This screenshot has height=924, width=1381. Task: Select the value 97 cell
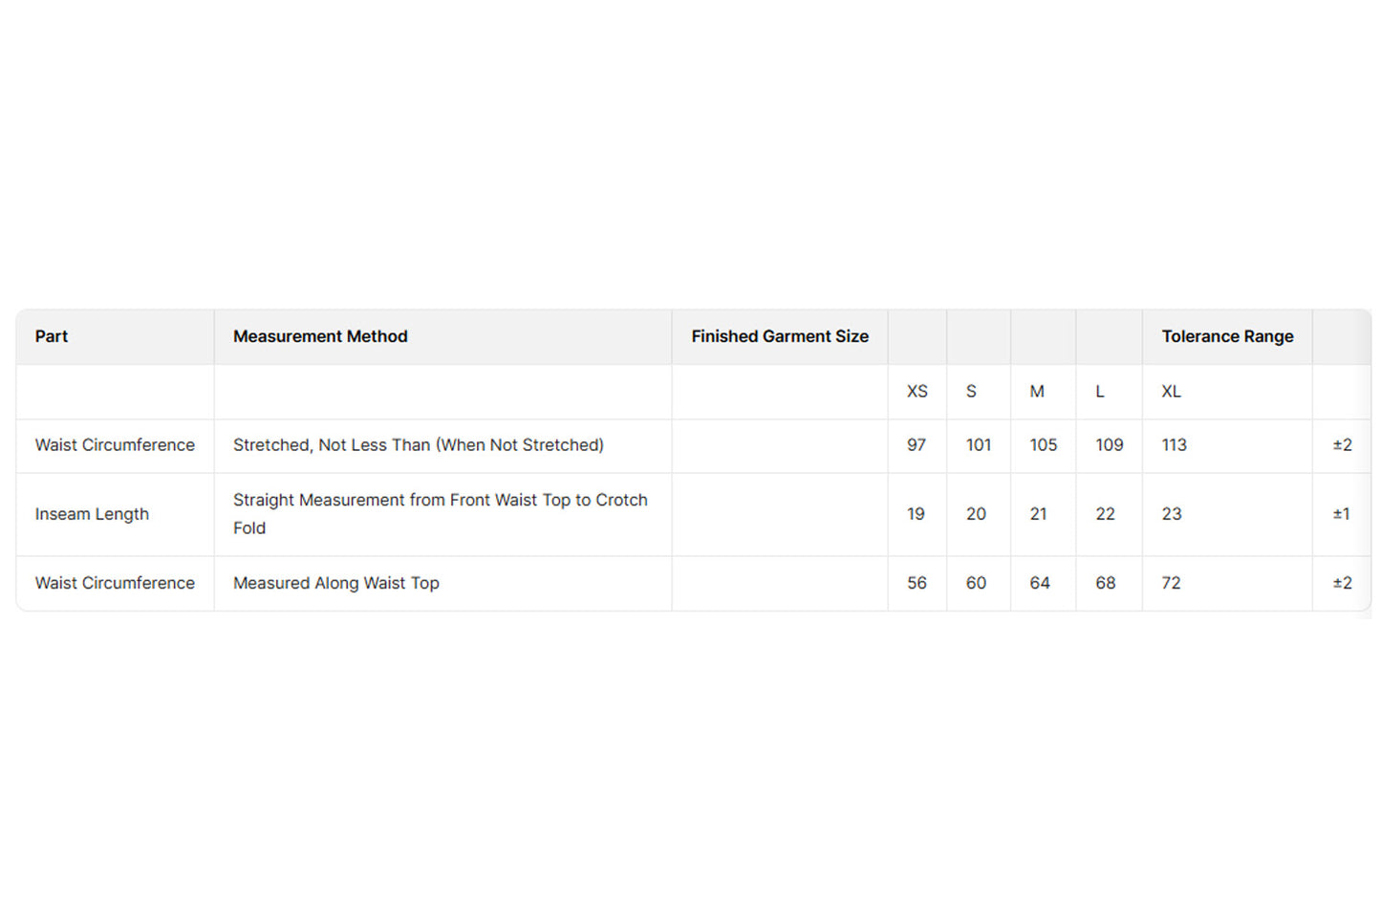click(x=916, y=445)
